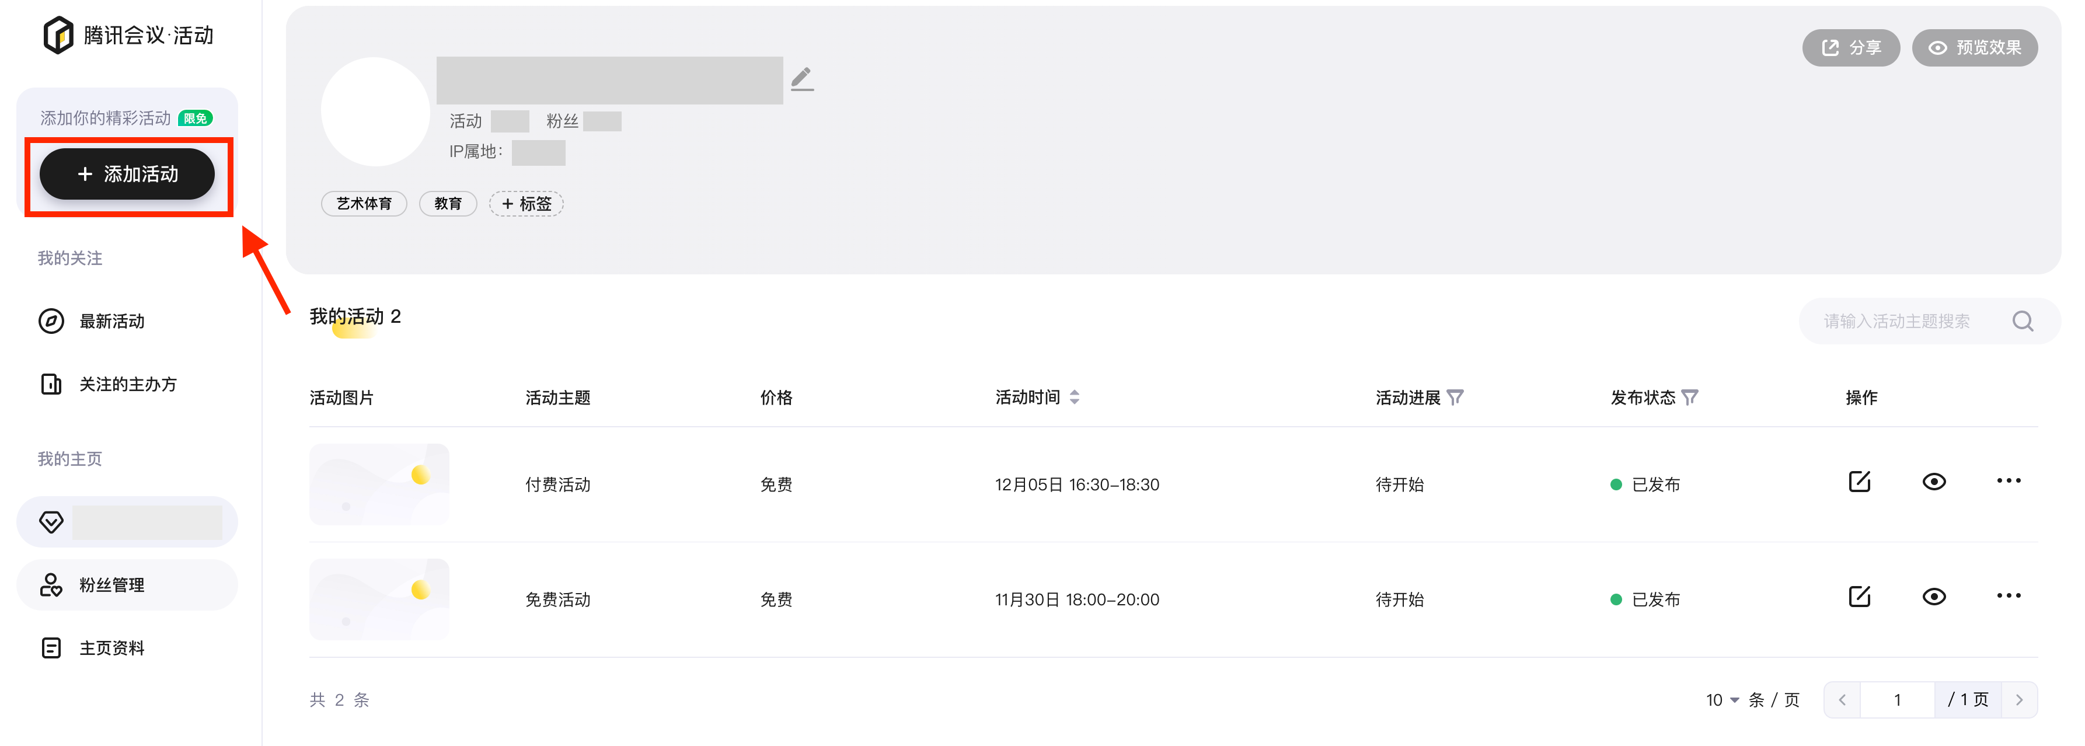Click the pencil icon beside profile name
The image size is (2085, 746).
(x=801, y=79)
